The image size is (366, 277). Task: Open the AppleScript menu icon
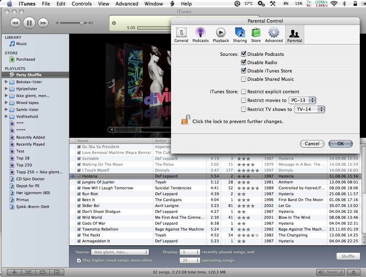172,3
